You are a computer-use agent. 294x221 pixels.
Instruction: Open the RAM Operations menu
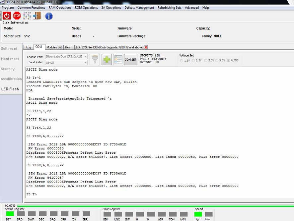pyautogui.click(x=60, y=8)
